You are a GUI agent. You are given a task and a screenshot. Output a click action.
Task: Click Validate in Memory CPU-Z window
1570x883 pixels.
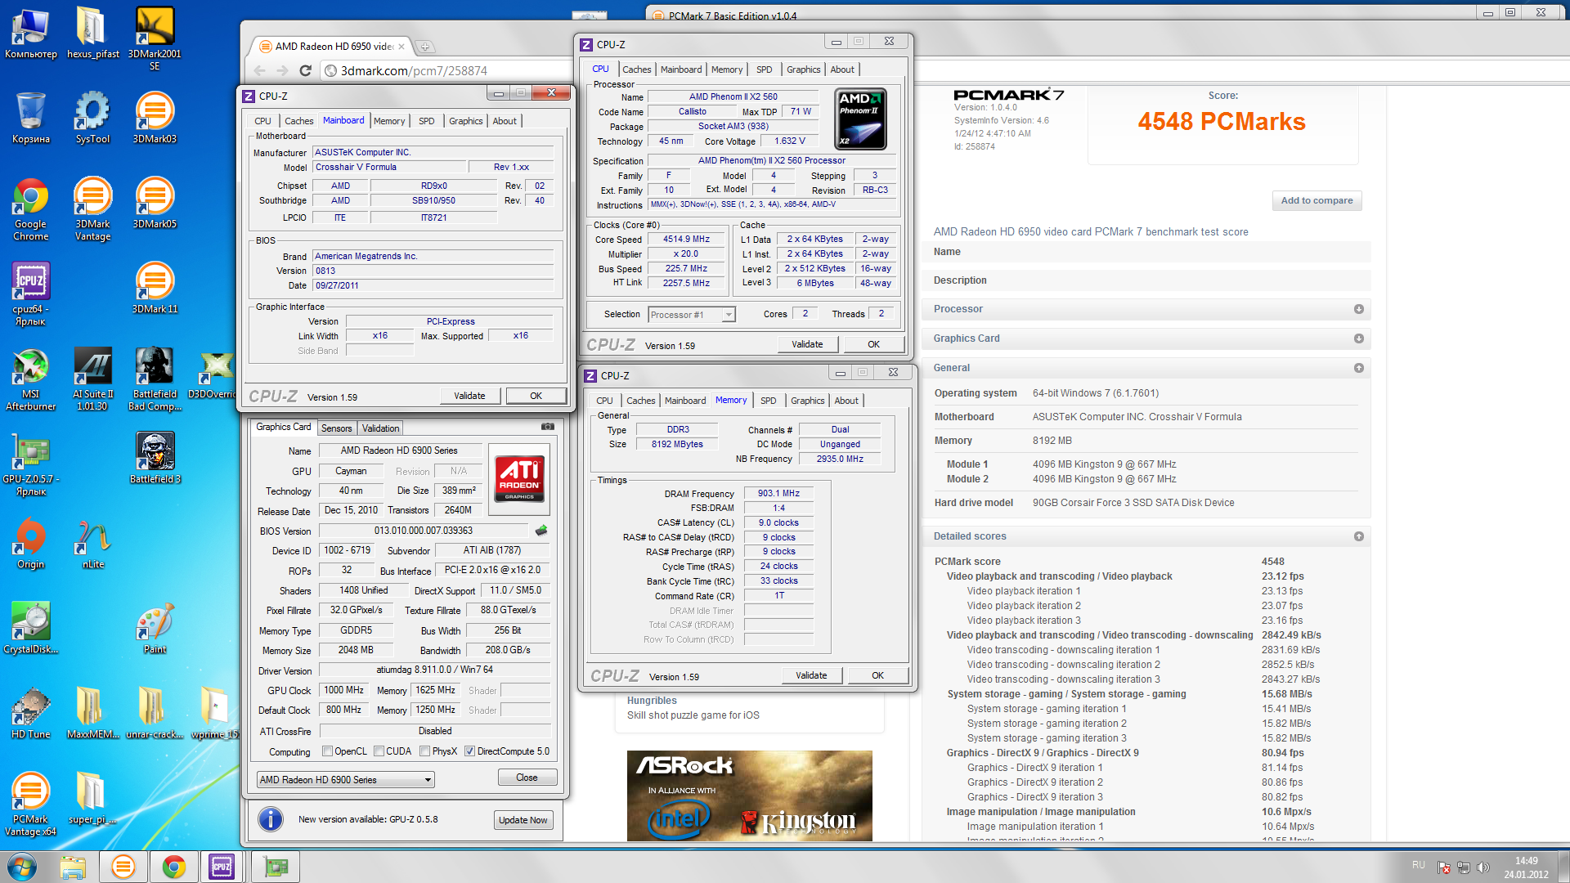tap(811, 675)
